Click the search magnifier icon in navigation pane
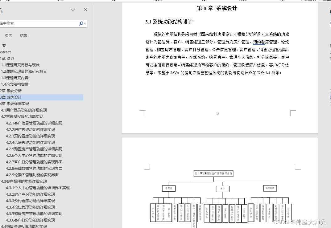The width and height of the screenshot is (331, 228). pos(81,23)
